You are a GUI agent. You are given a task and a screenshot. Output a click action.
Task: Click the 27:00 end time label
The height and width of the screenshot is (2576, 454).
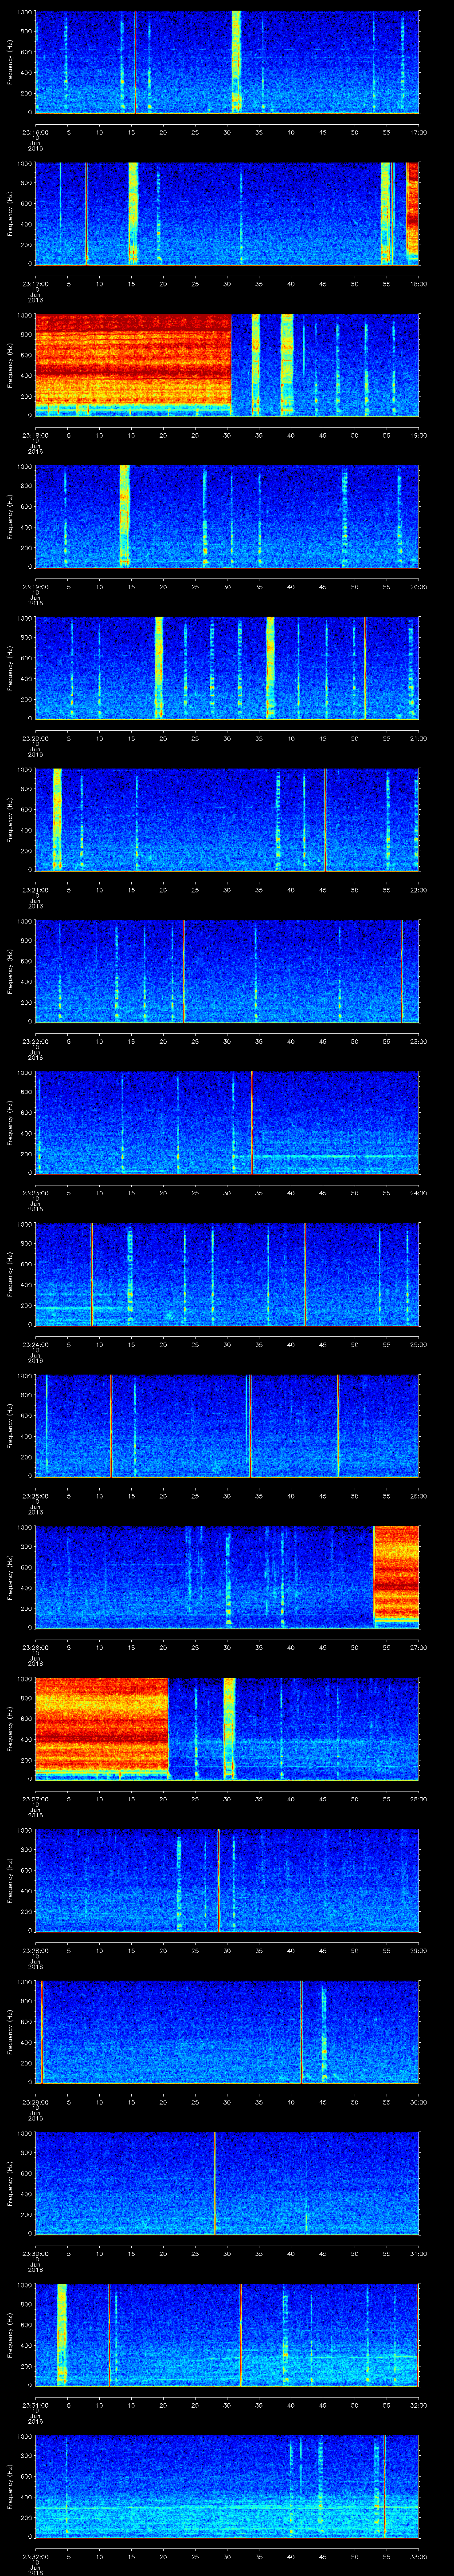(x=418, y=1647)
